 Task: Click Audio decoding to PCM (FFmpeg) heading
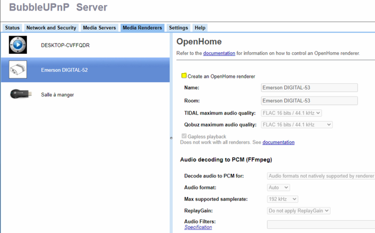coord(226,160)
